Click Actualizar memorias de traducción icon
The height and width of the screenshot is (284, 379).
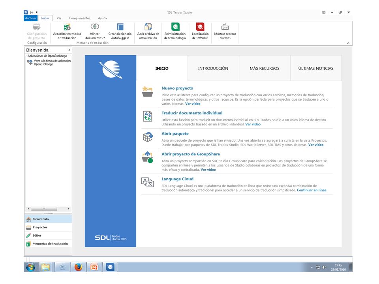click(x=67, y=27)
